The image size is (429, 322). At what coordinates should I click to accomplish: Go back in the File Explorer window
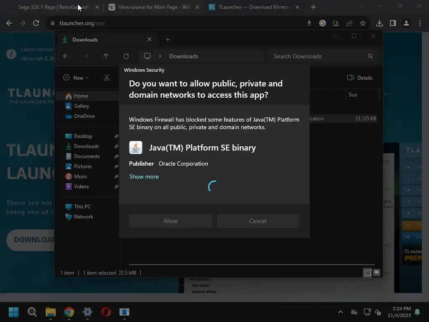[x=66, y=56]
